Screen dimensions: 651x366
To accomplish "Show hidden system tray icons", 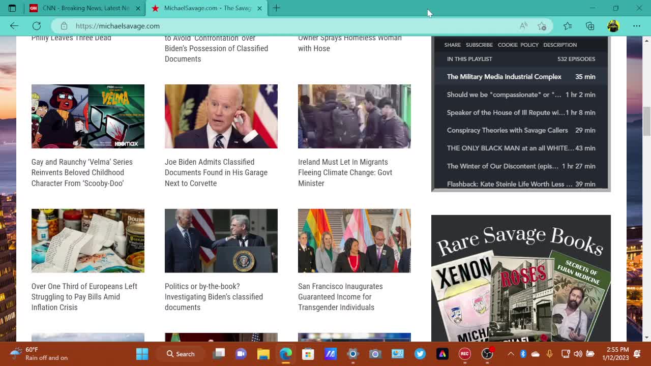I will tap(511, 354).
